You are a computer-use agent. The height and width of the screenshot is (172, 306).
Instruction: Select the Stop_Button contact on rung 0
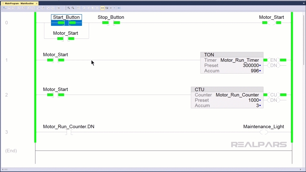coord(111,23)
